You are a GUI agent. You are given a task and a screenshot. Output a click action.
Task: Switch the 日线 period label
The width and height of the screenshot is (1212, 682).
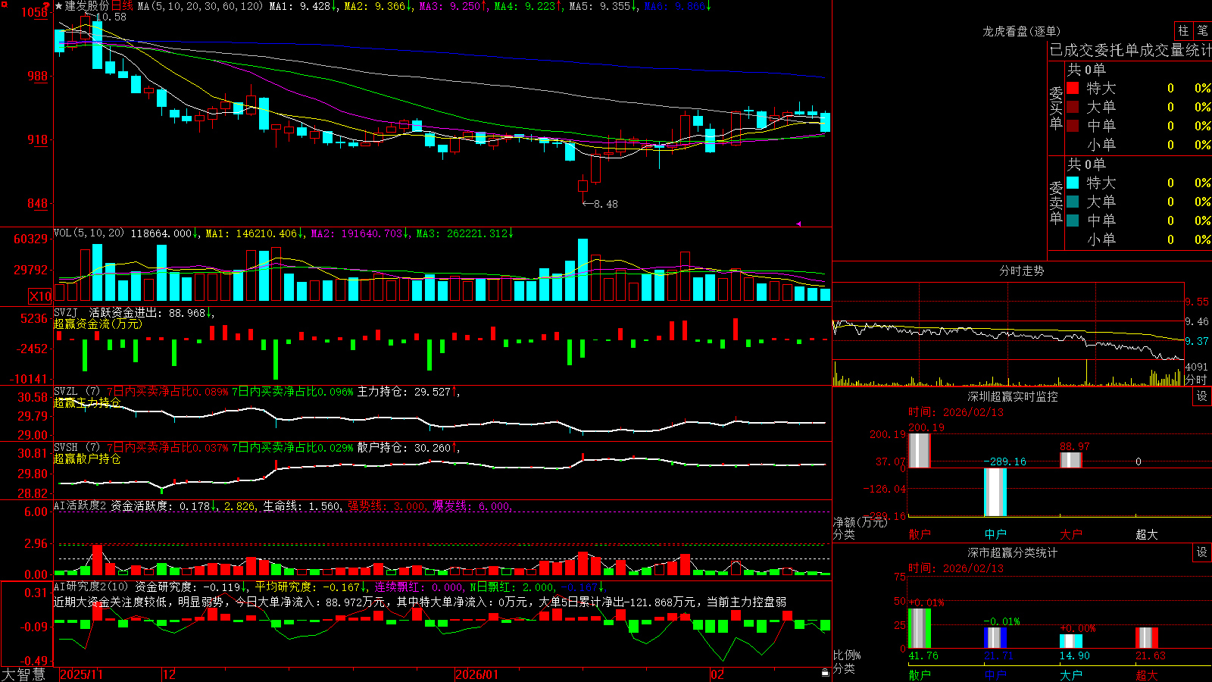pyautogui.click(x=122, y=6)
